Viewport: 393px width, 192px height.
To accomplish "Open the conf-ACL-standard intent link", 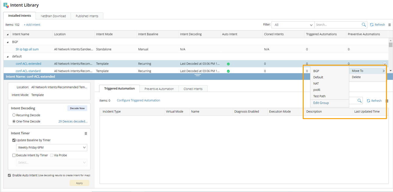I will 28,71.
